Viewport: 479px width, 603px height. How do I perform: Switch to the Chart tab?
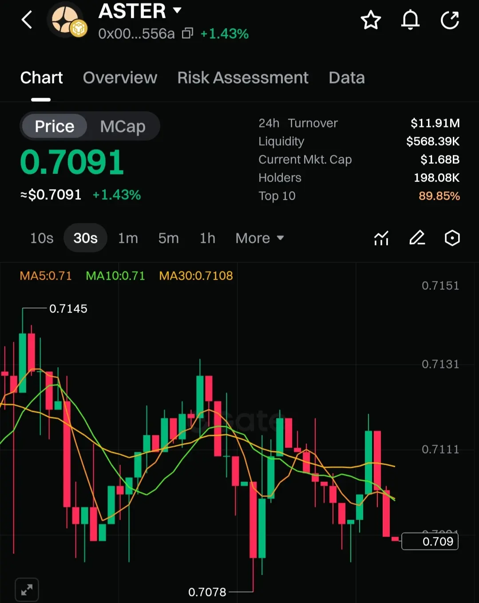41,78
